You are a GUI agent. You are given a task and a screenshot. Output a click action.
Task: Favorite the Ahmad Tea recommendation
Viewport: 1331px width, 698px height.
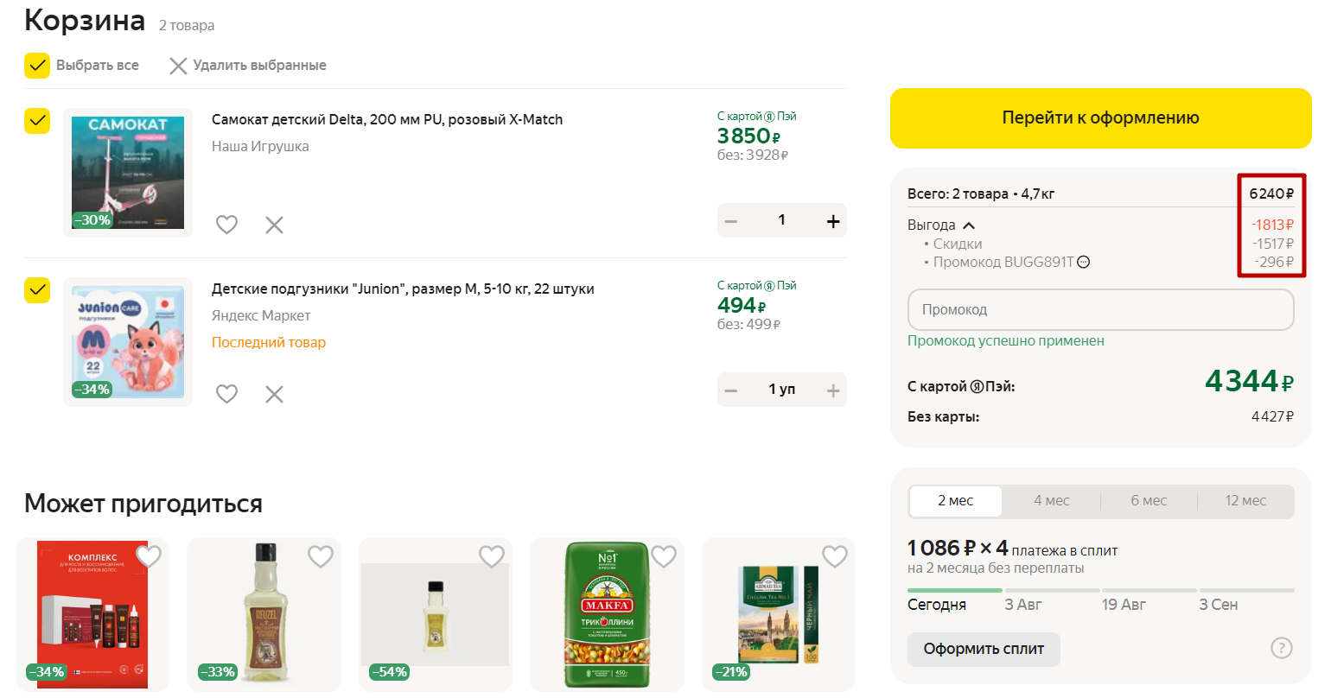tap(835, 557)
